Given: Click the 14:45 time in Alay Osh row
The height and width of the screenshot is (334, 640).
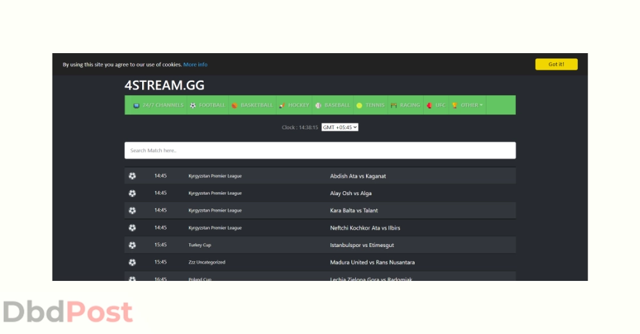Looking at the screenshot, I should (161, 193).
